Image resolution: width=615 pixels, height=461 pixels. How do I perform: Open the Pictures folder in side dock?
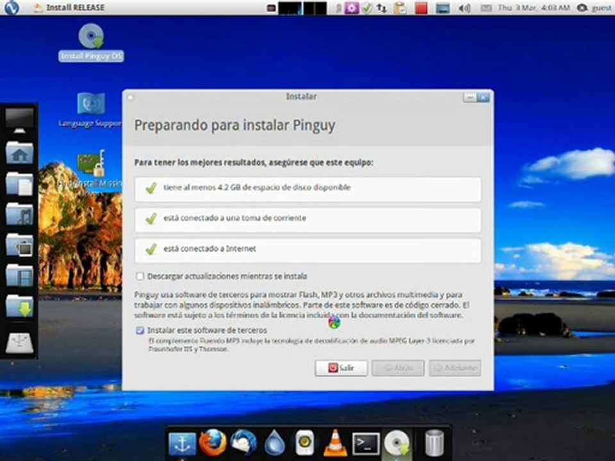click(x=19, y=245)
